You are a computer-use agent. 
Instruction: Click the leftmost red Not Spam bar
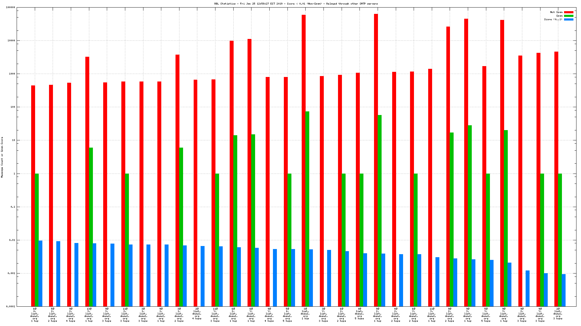(x=33, y=196)
